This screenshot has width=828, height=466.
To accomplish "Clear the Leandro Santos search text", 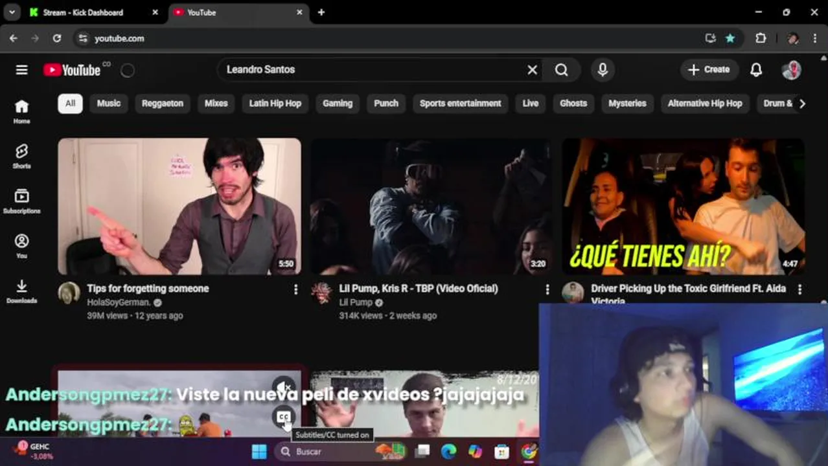I will pyautogui.click(x=532, y=70).
